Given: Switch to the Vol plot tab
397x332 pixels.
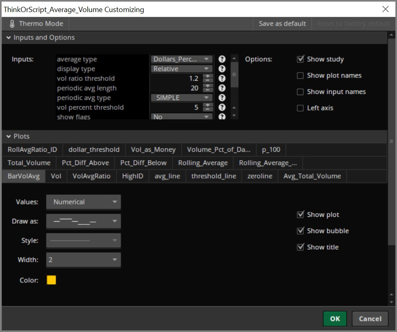Looking at the screenshot, I should point(56,176).
